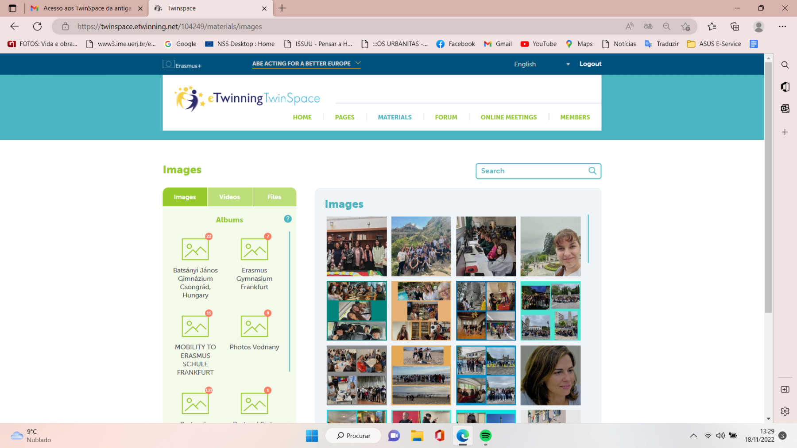Click the Images gallery scrollbar
Viewport: 797px width, 448px height.
pyautogui.click(x=588, y=239)
